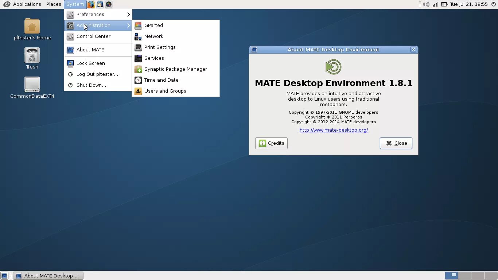This screenshot has height=280, width=498.
Task: Open Services entry in Administration
Action: pos(176,58)
